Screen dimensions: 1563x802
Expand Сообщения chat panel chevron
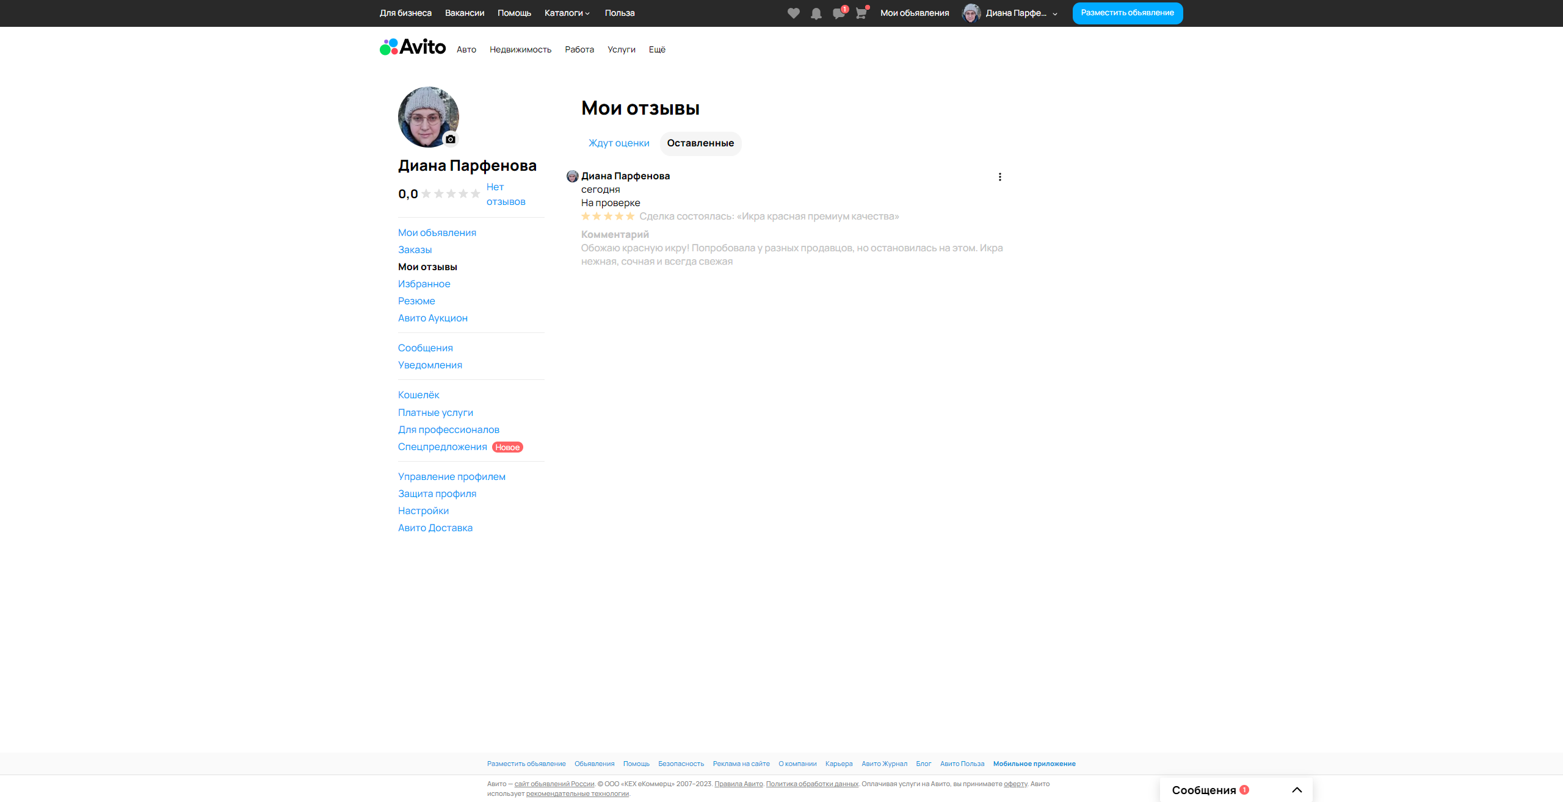[x=1297, y=790]
